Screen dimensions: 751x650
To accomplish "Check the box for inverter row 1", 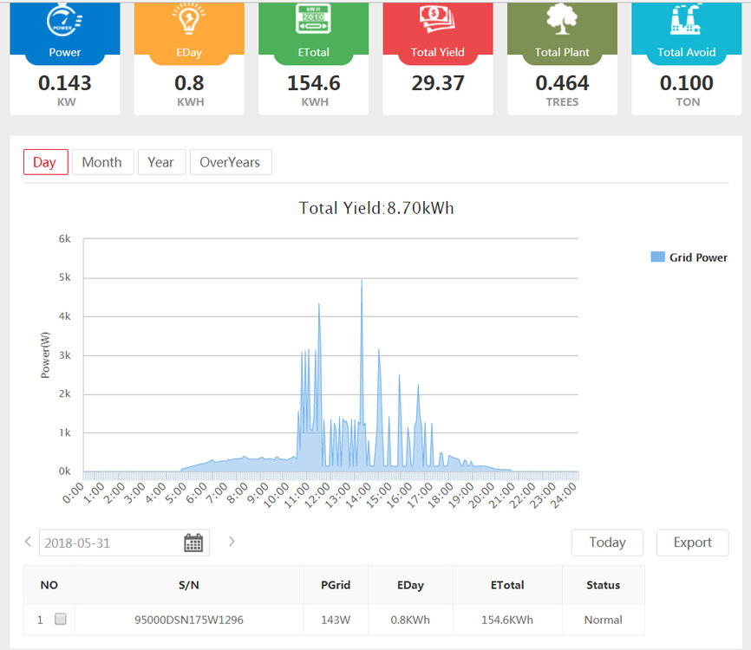I will [61, 620].
